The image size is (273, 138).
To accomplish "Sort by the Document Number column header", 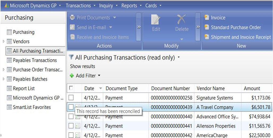I will (x=170, y=88).
